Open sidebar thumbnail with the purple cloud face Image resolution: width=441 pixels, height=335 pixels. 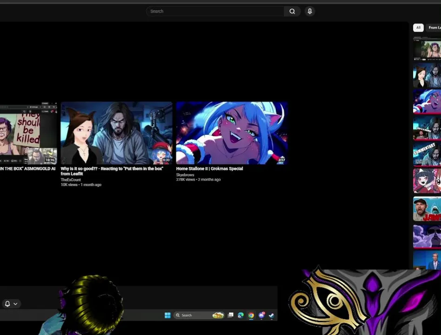coord(427,236)
